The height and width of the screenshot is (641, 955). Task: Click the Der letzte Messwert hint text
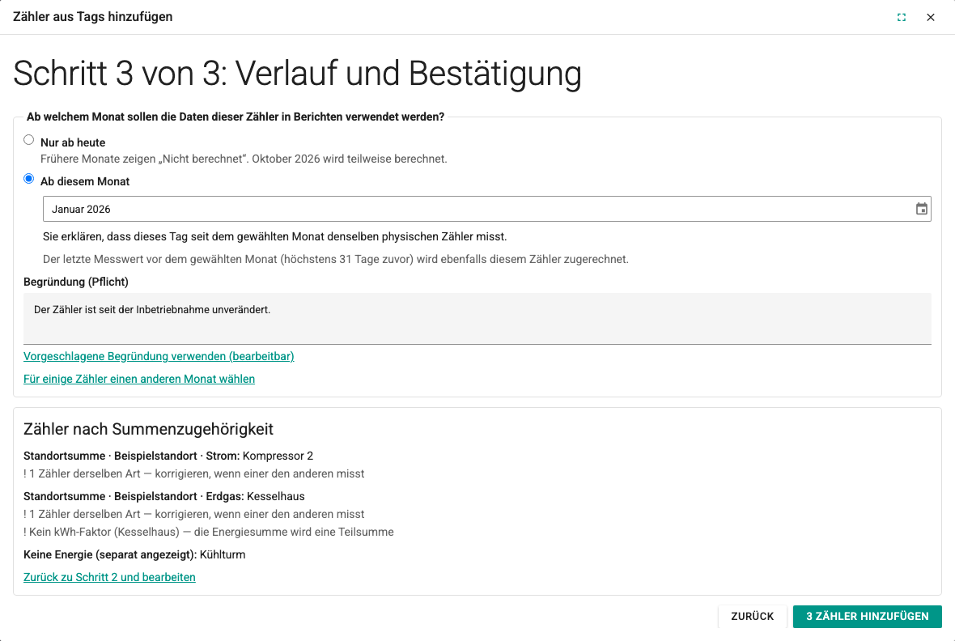coord(336,259)
